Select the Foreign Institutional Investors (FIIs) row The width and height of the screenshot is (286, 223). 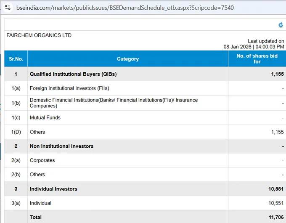coord(145,88)
